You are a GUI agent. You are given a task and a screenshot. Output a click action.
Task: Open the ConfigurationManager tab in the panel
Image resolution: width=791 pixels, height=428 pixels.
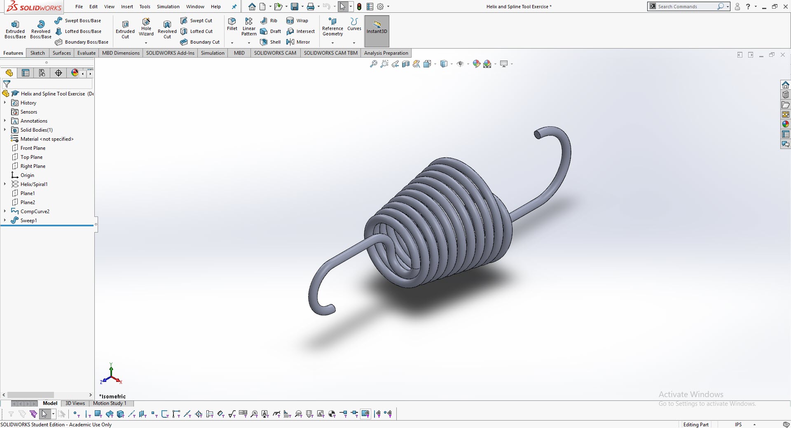(42, 73)
